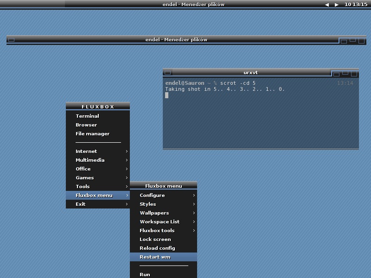Open the Tools submenu
The width and height of the screenshot is (371, 278).
tap(98, 187)
